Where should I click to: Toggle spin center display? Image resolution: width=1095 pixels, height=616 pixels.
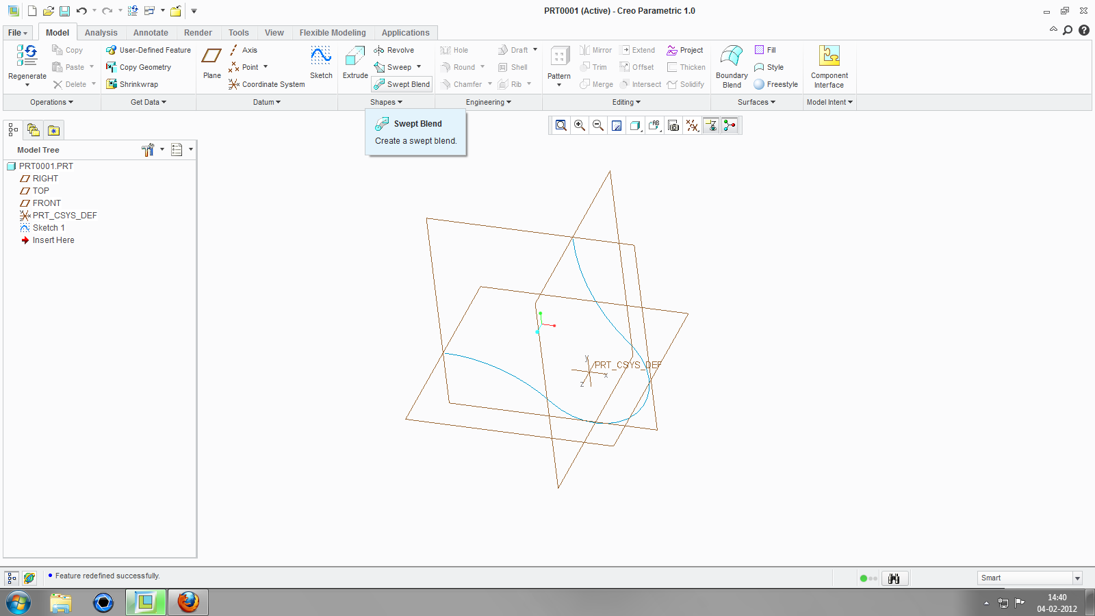click(x=730, y=125)
